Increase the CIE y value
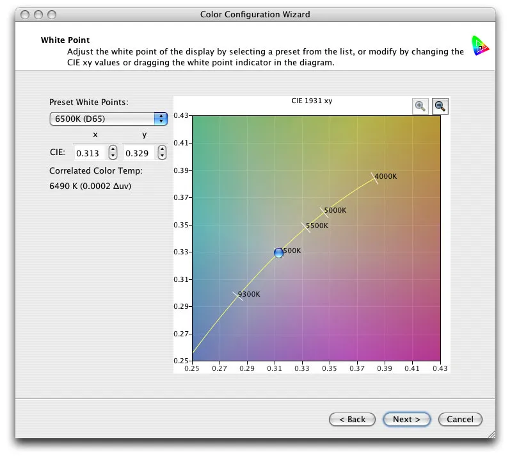The height and width of the screenshot is (460, 519). [162, 149]
